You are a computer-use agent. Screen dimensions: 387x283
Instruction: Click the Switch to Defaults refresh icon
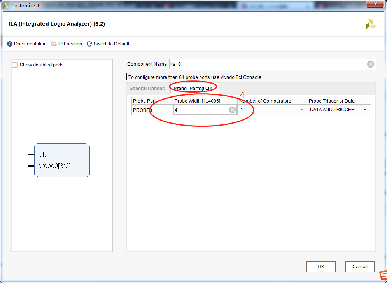pyautogui.click(x=89, y=44)
